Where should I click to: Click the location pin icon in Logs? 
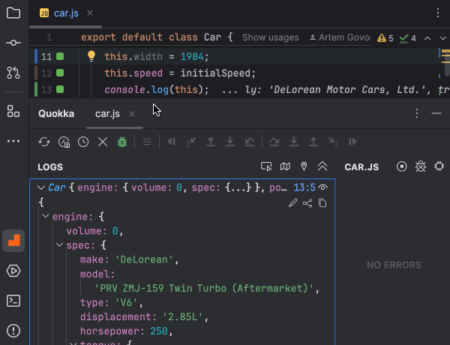coord(304,166)
